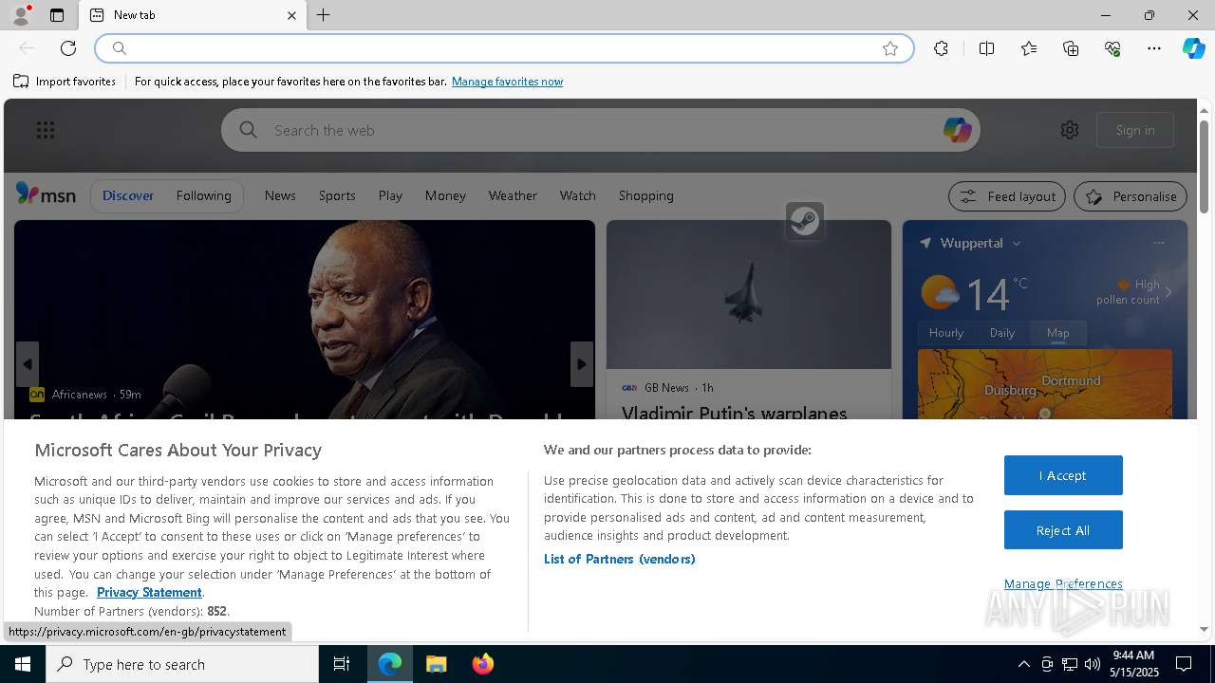Go to the msn logo home
Viewport: 1215px width, 683px height.
click(46, 194)
